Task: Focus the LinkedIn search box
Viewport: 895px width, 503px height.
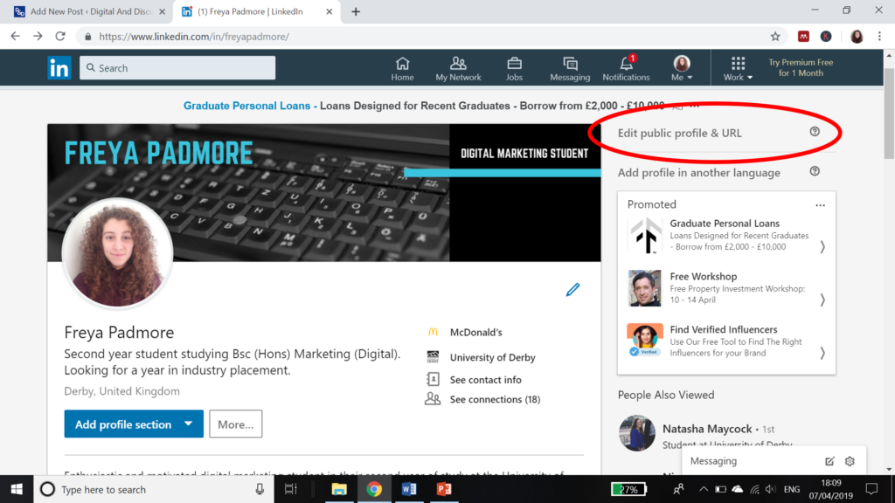Action: pyautogui.click(x=177, y=68)
